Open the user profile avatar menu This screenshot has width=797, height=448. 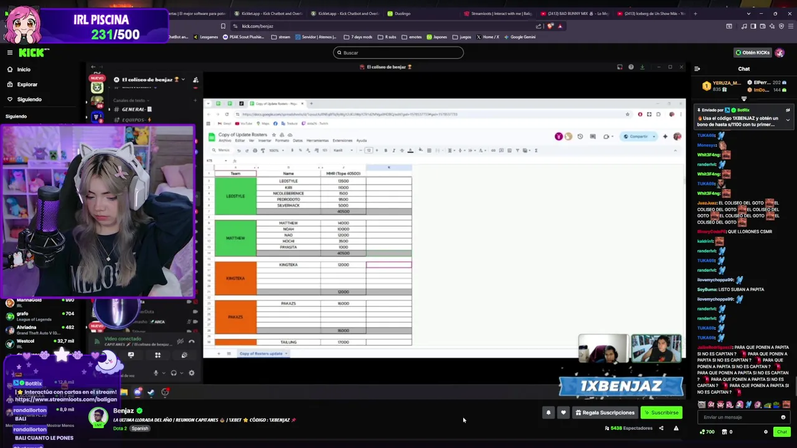coord(780,53)
